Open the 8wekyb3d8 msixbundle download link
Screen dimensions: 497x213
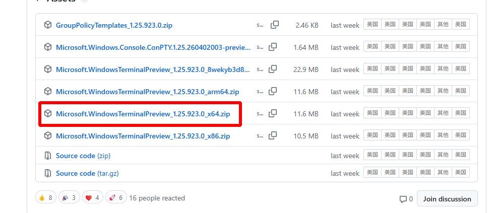click(x=153, y=69)
